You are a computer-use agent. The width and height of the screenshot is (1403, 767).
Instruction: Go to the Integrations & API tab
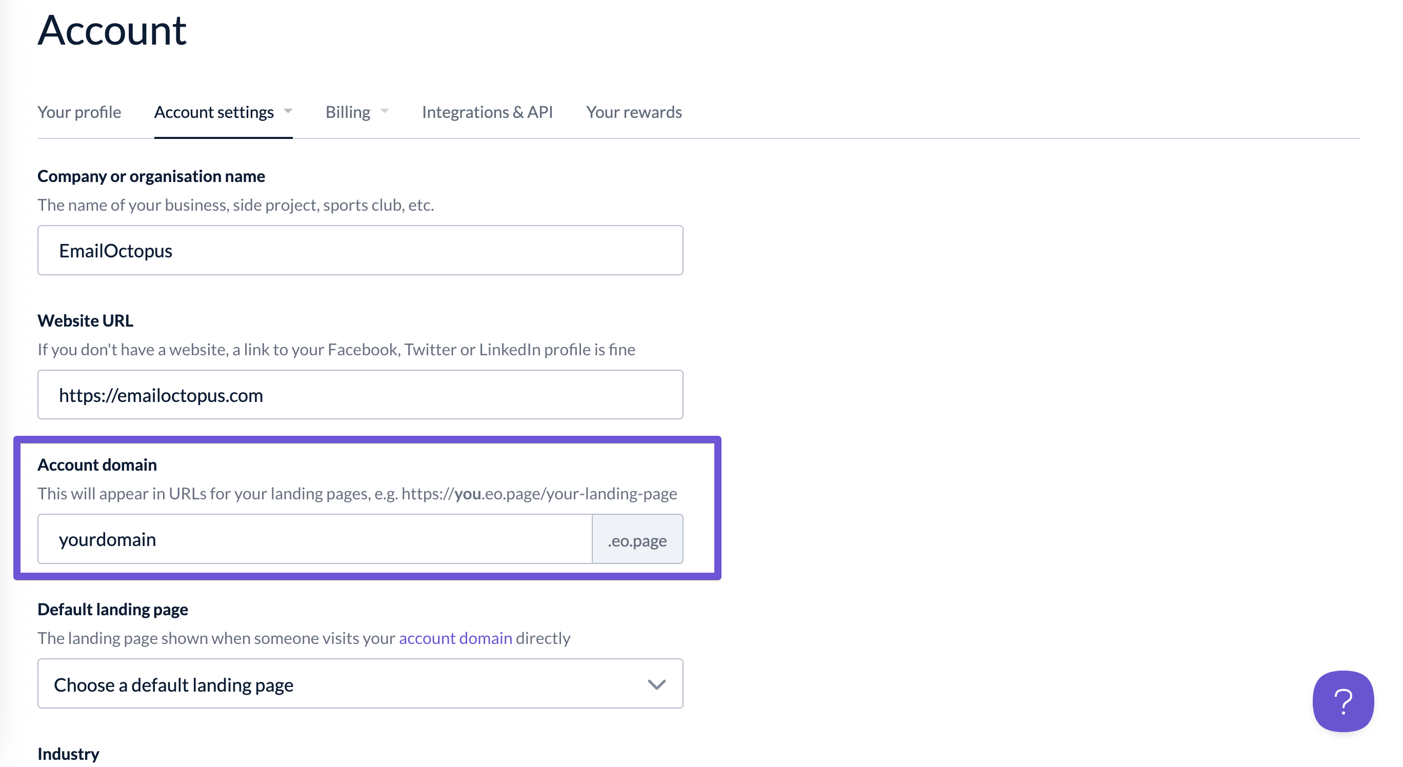click(x=488, y=112)
